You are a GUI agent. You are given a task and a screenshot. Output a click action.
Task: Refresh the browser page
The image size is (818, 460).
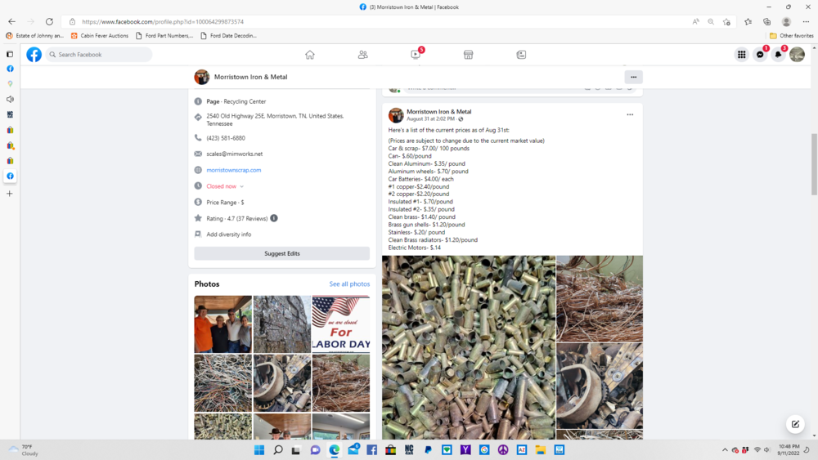[49, 22]
